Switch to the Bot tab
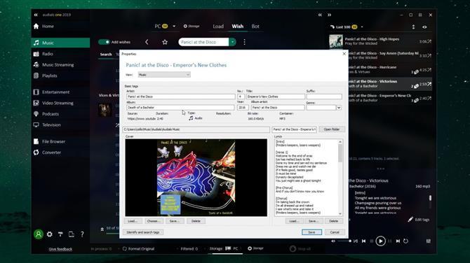This screenshot has height=263, width=470. click(x=255, y=27)
